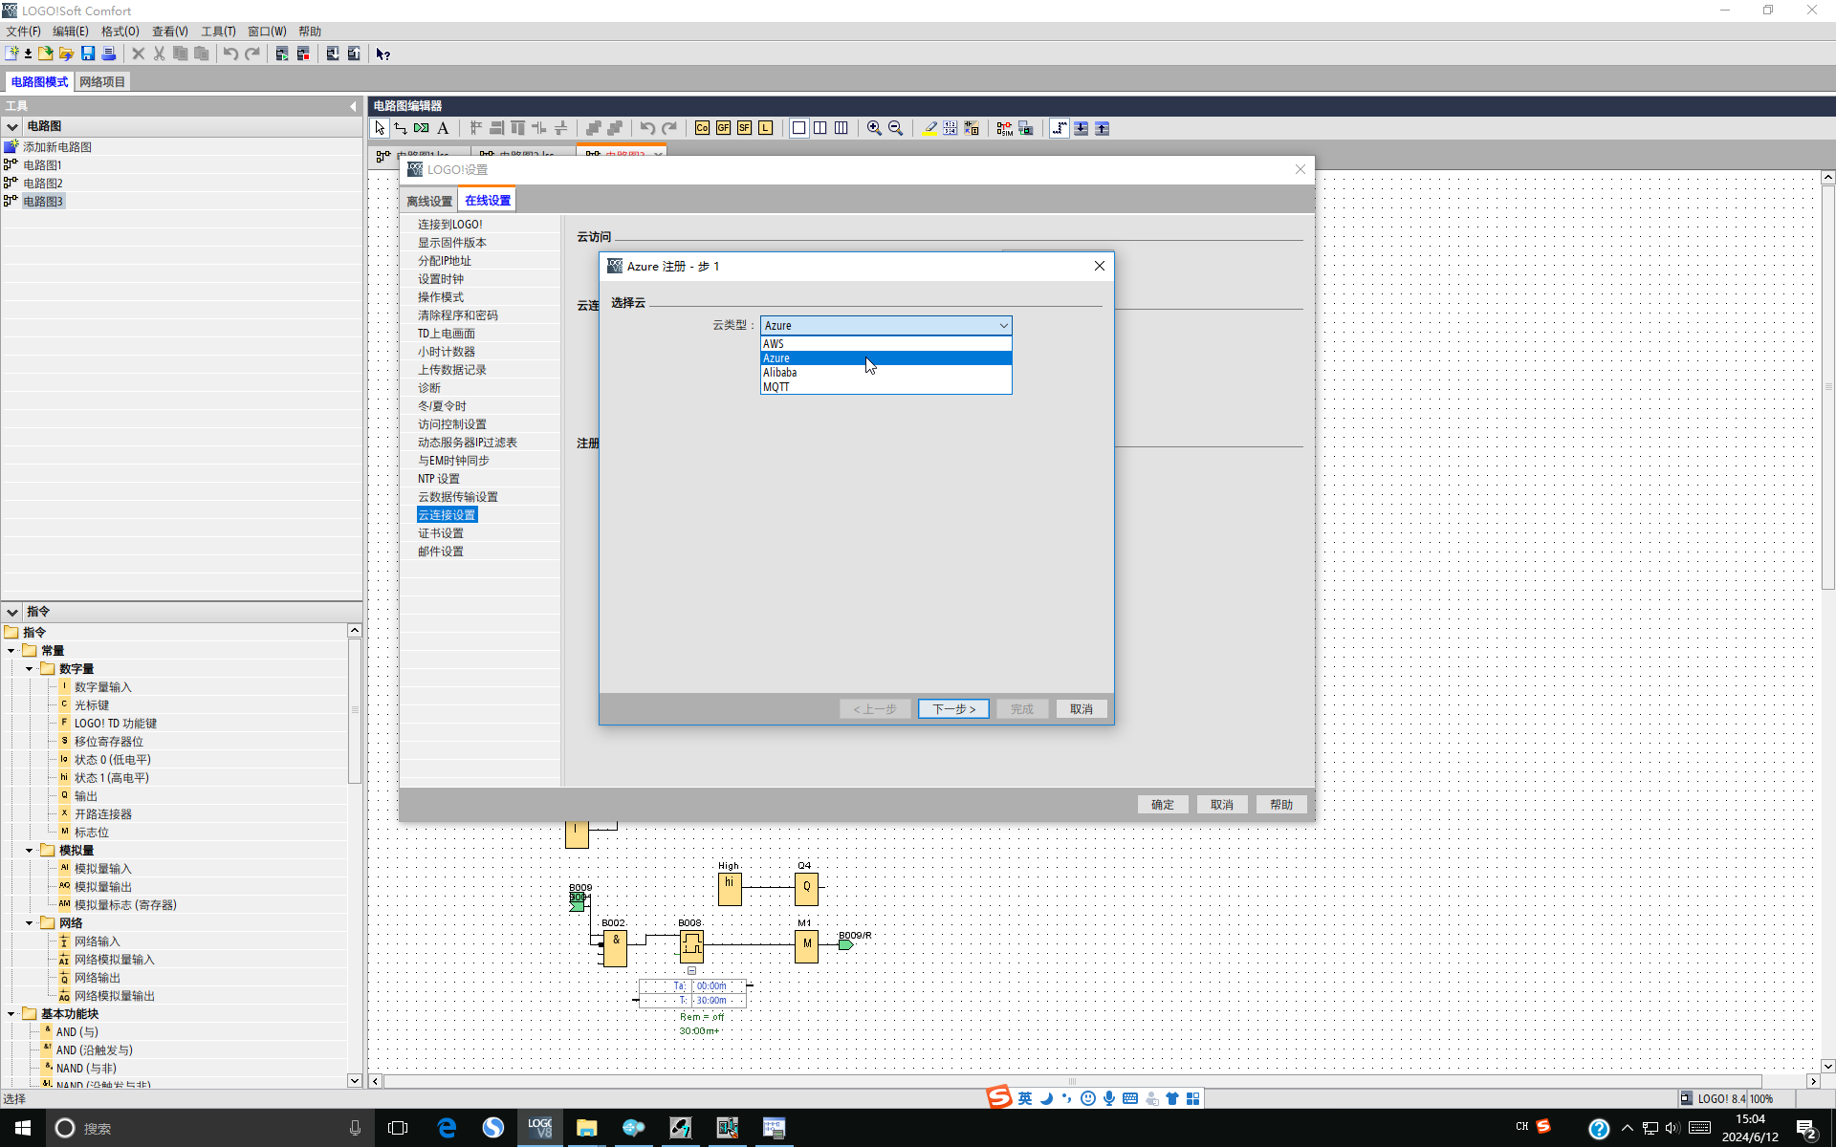The height and width of the screenshot is (1147, 1836).
Task: Zoom in on the circuit diagram
Action: [x=874, y=128]
